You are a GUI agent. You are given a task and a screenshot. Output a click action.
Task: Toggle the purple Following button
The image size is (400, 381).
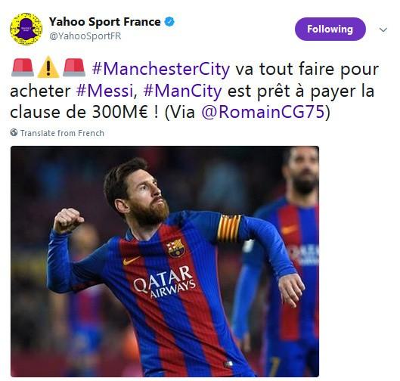click(330, 29)
